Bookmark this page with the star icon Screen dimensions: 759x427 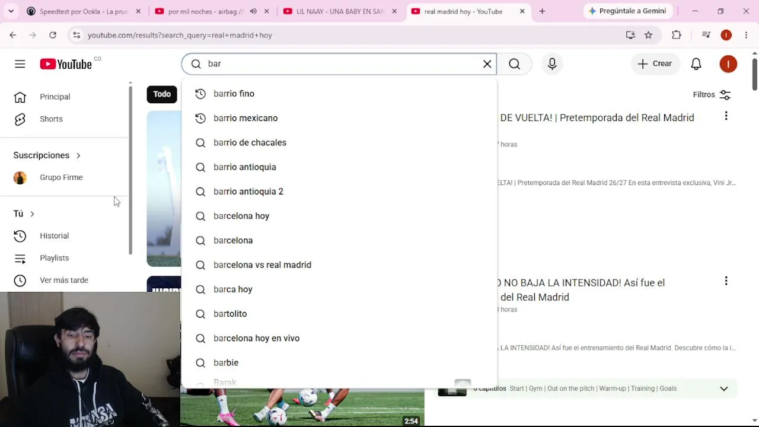pyautogui.click(x=649, y=35)
